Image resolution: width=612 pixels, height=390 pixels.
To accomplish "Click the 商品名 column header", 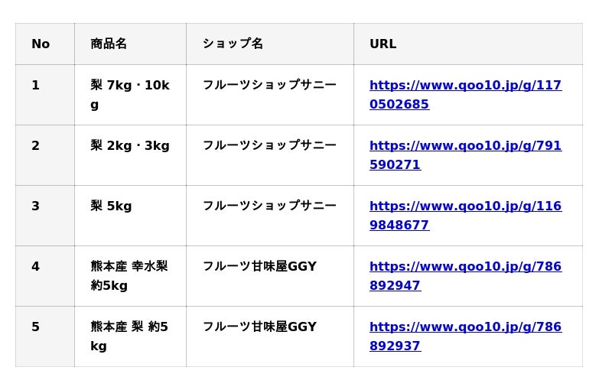I will click(109, 44).
